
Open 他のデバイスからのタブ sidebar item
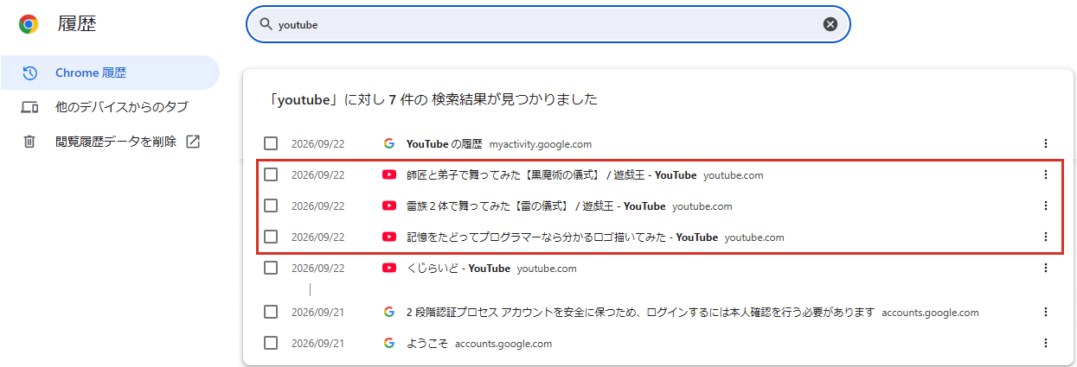[x=110, y=107]
